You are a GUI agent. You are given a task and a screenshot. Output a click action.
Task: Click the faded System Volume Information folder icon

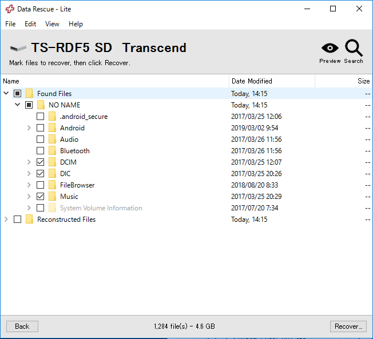click(52, 208)
